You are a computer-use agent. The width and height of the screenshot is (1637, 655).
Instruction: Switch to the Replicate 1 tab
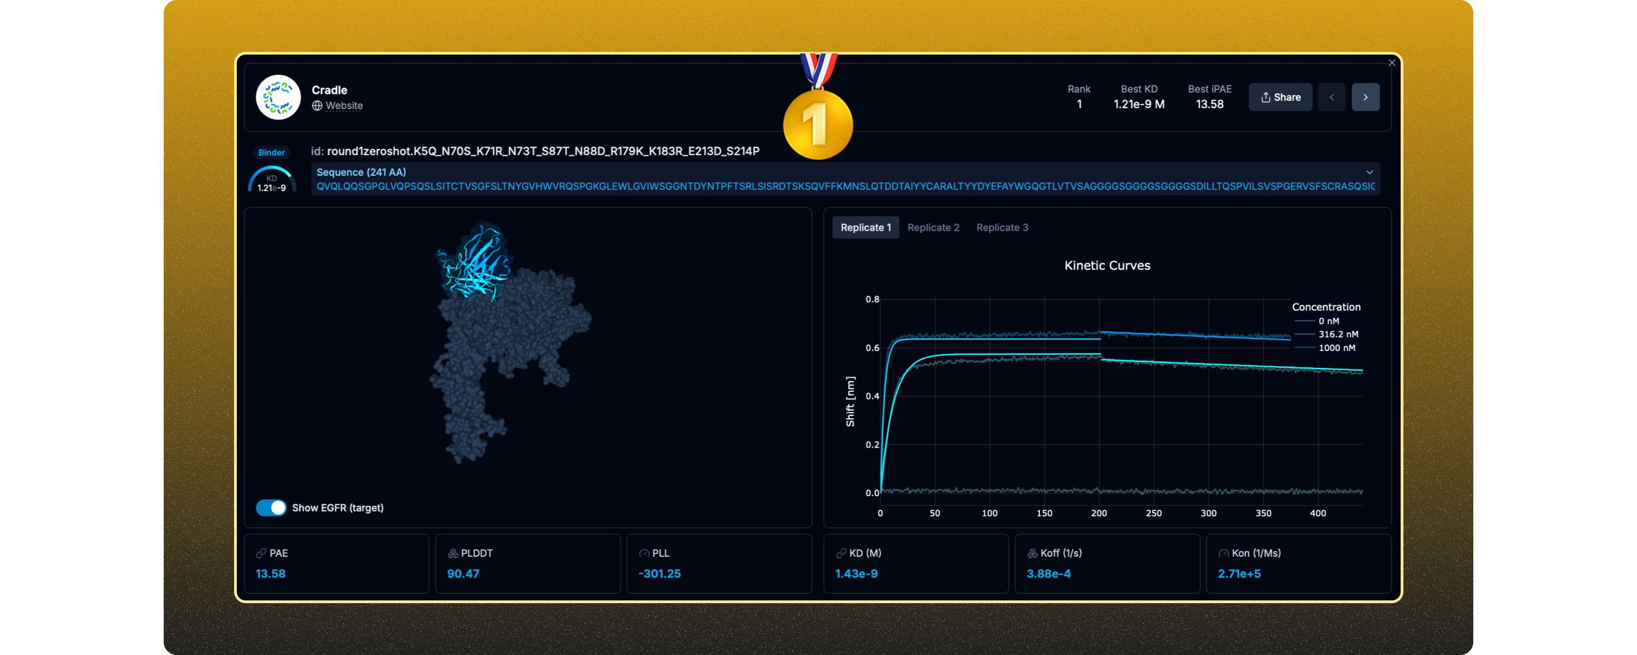(x=865, y=228)
